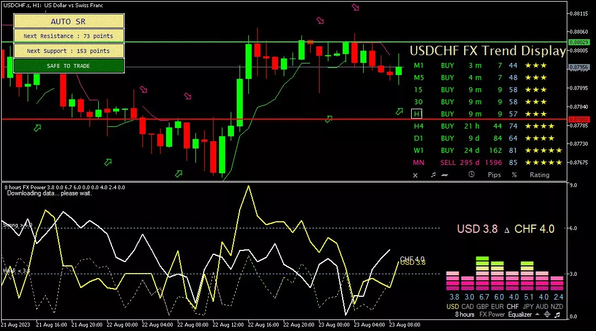
Task: Click the GBP strength value 6.7
Action: click(484, 297)
